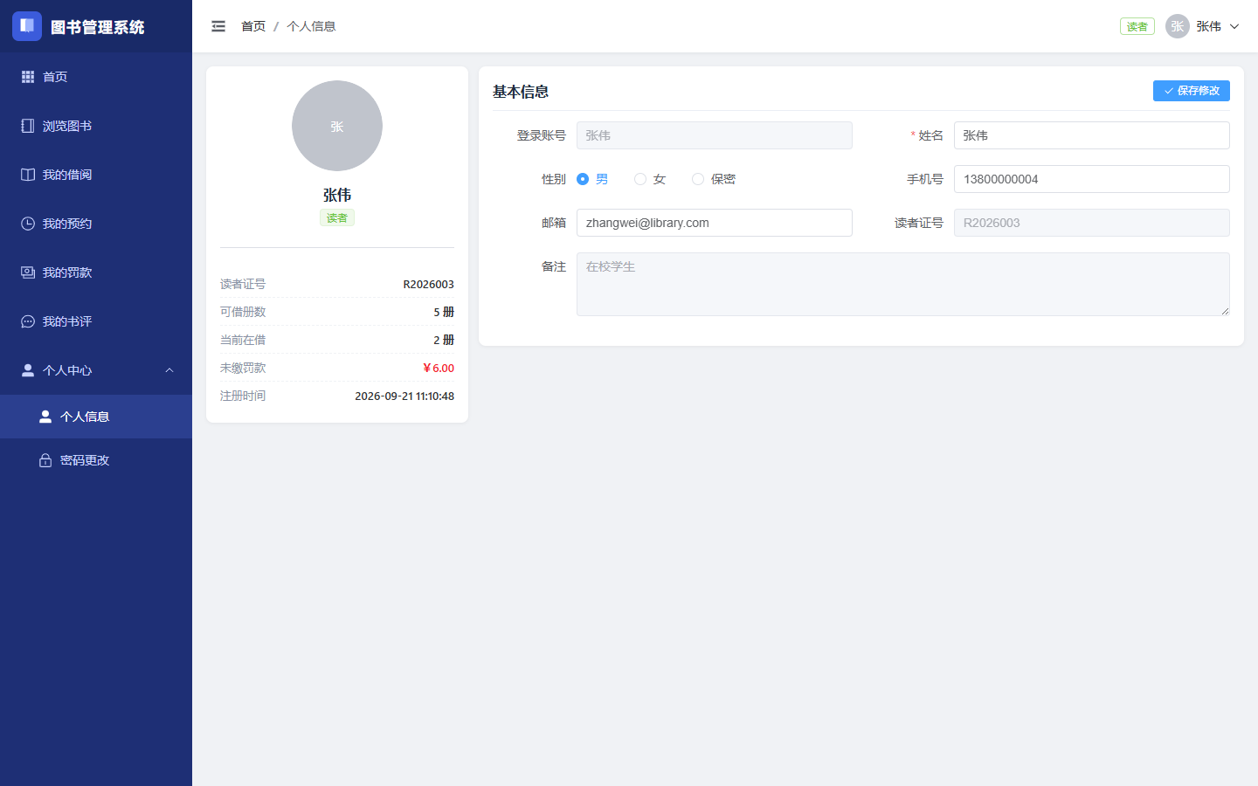Screen dimensions: 1258x786
Task: Open 首页 via its grid icon
Action: (x=28, y=77)
